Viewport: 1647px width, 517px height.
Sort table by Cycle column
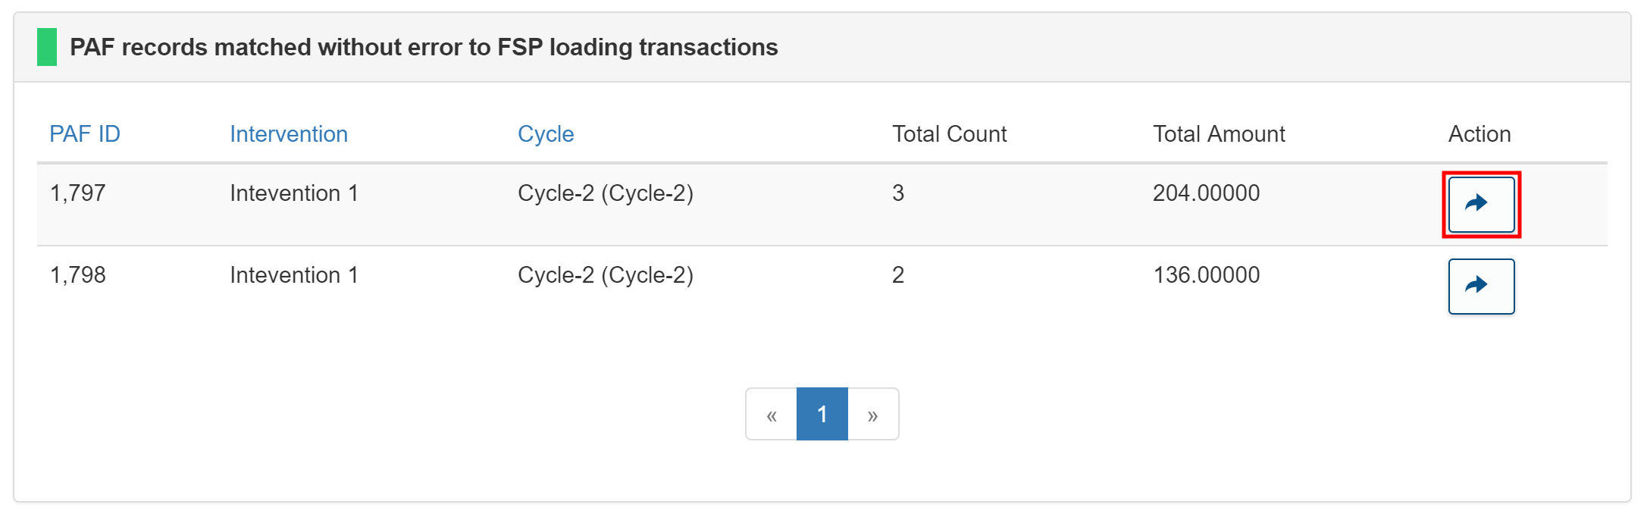(546, 134)
